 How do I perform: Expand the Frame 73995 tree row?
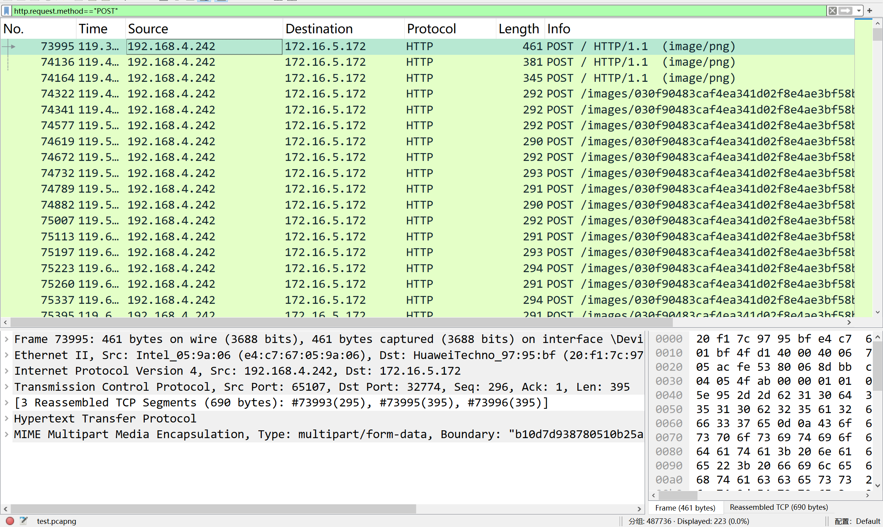tap(6, 339)
